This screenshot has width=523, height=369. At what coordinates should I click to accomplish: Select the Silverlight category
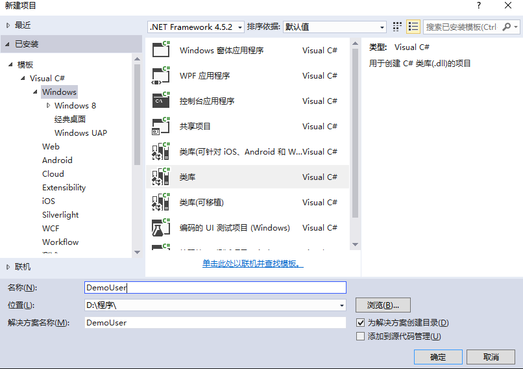pos(60,215)
